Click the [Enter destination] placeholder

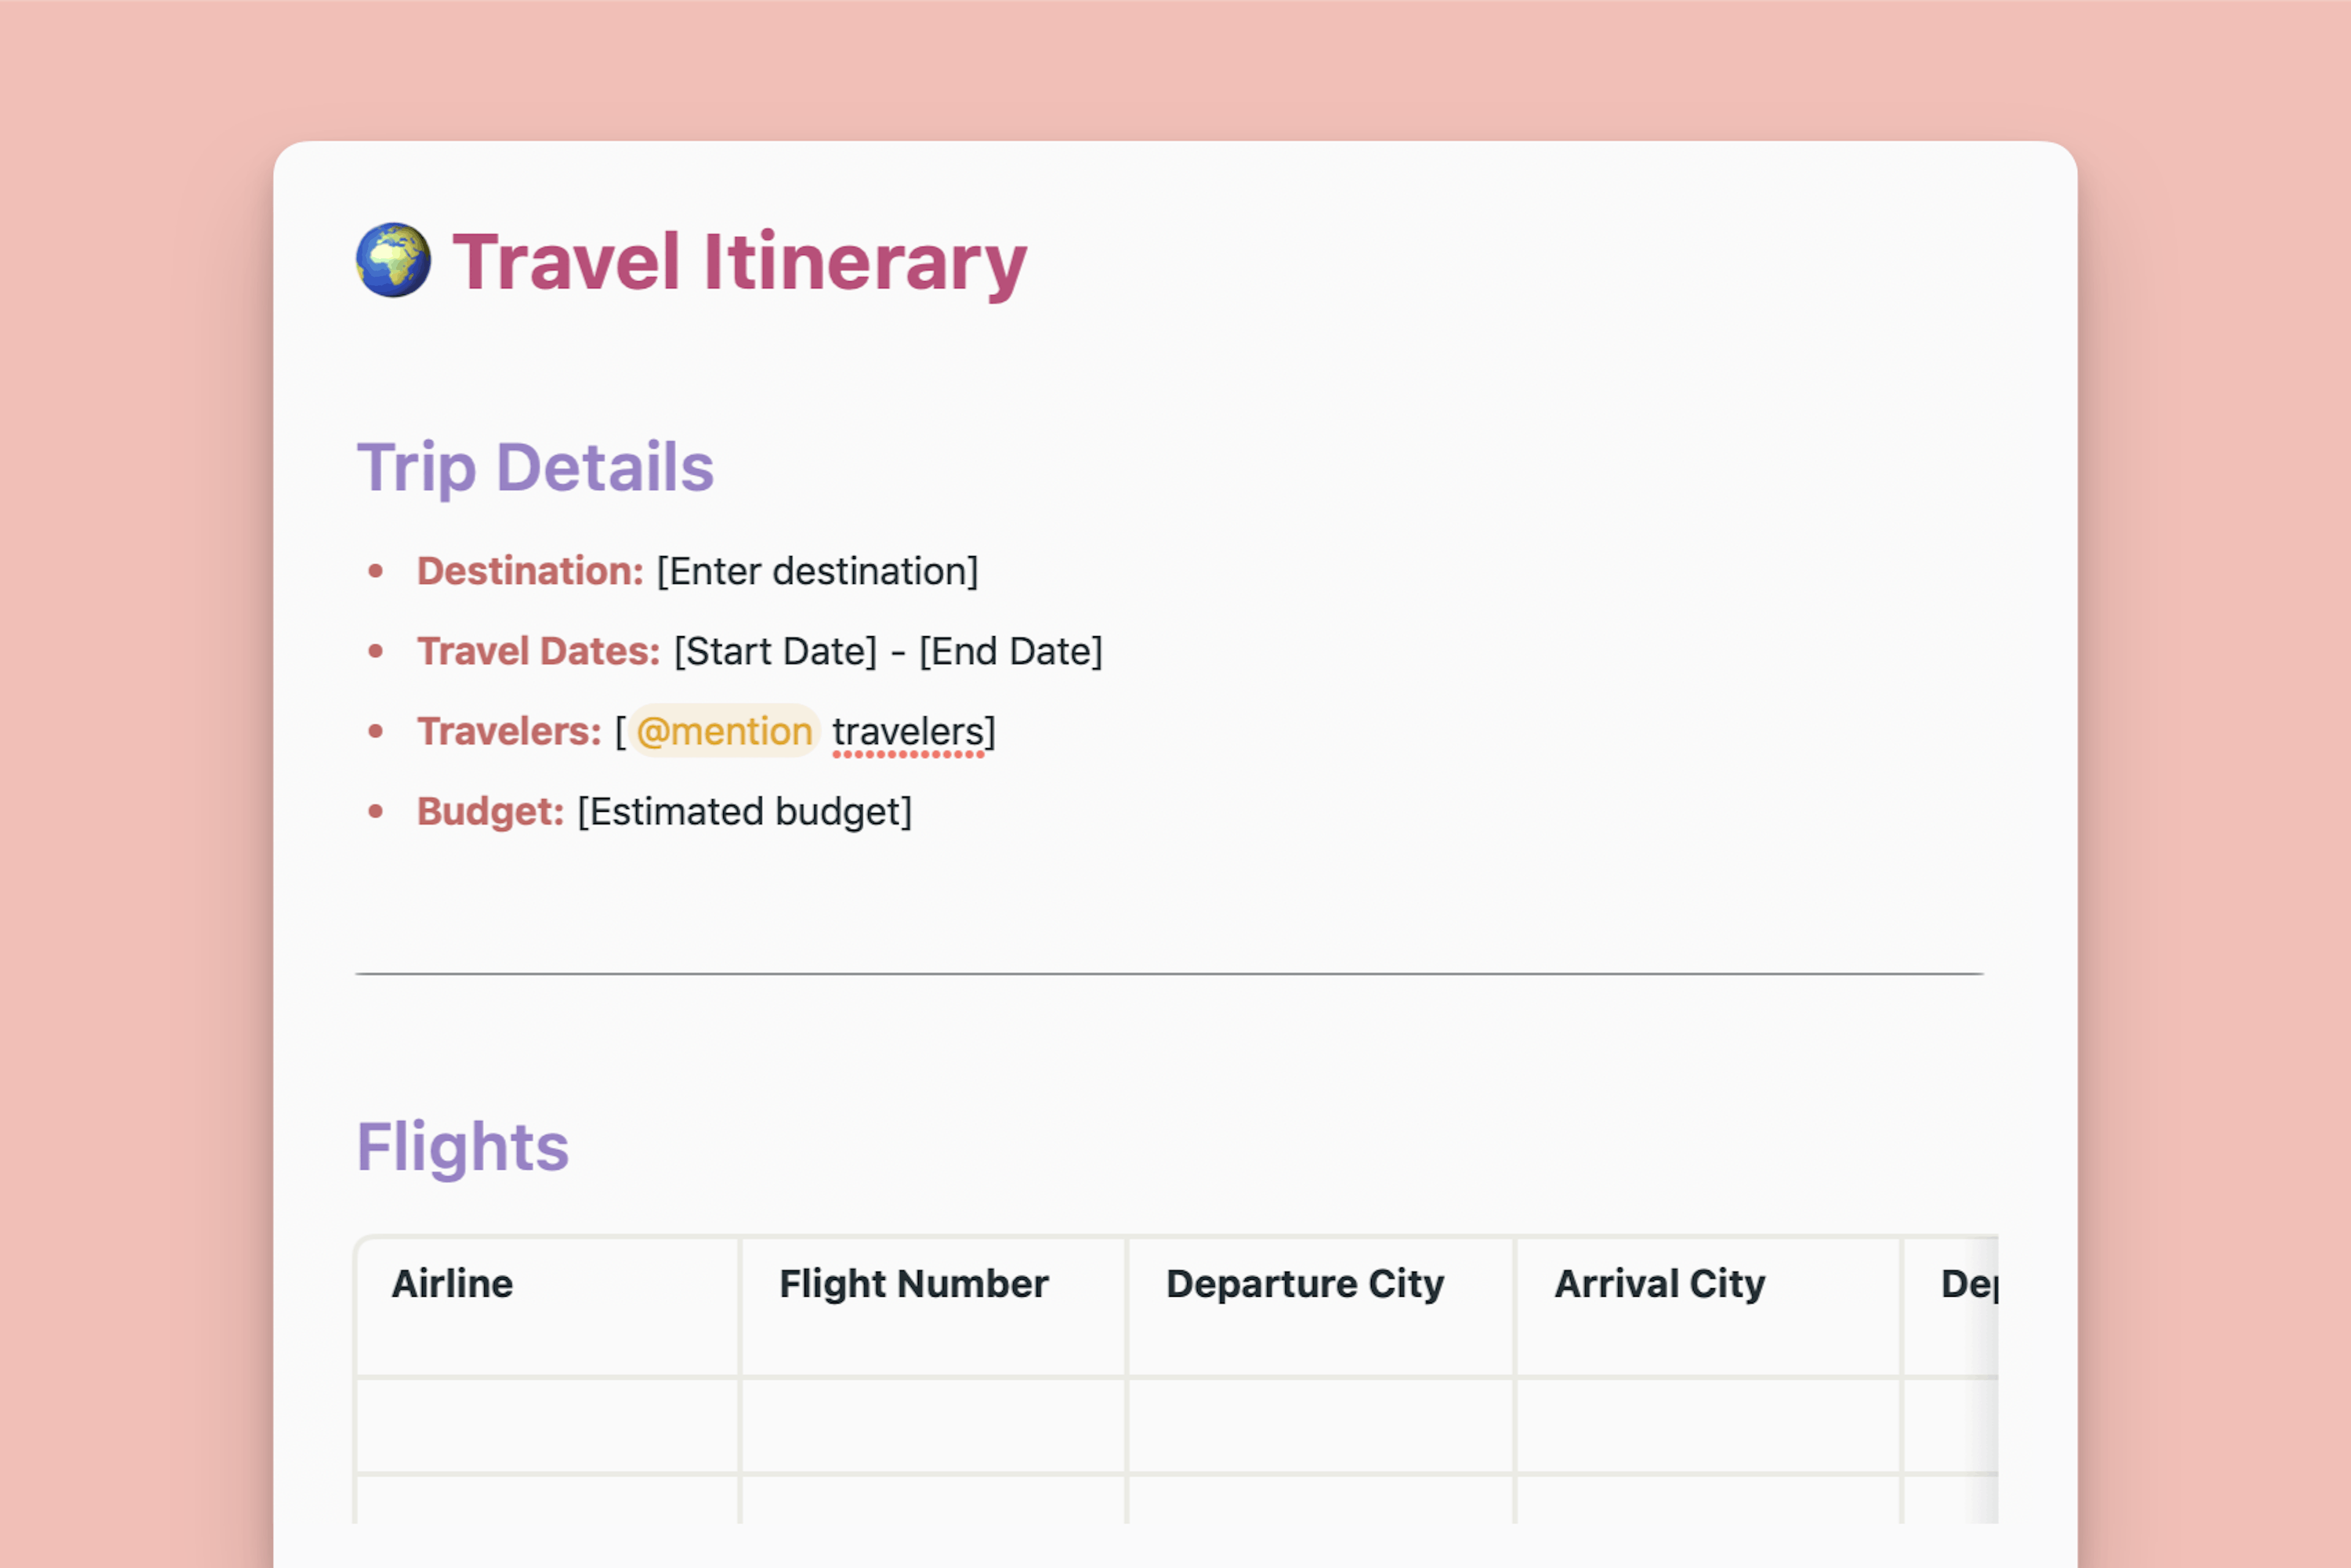[817, 571]
